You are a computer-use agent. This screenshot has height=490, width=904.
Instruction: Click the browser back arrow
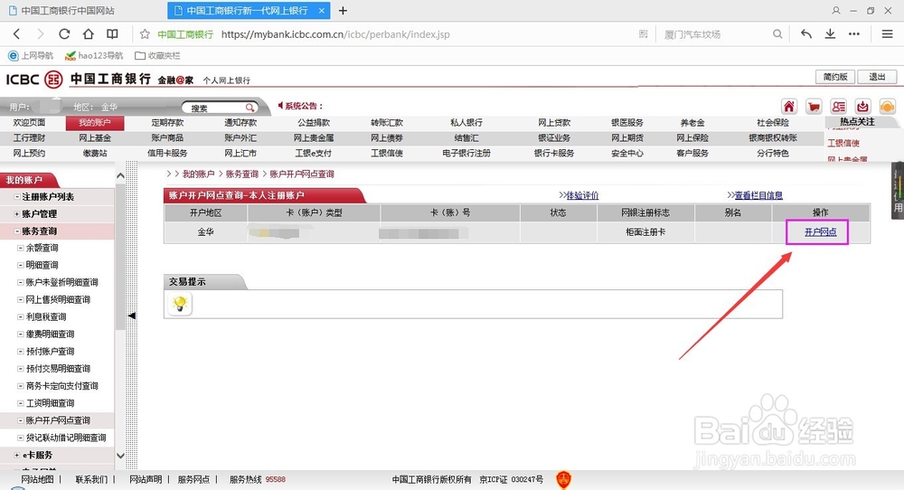(16, 34)
